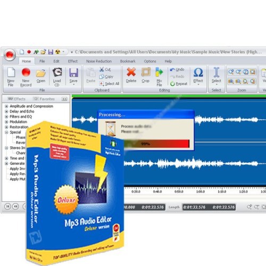Switch to the Bookmark ribbon tab
This screenshot has height=266, width=266.
point(128,61)
